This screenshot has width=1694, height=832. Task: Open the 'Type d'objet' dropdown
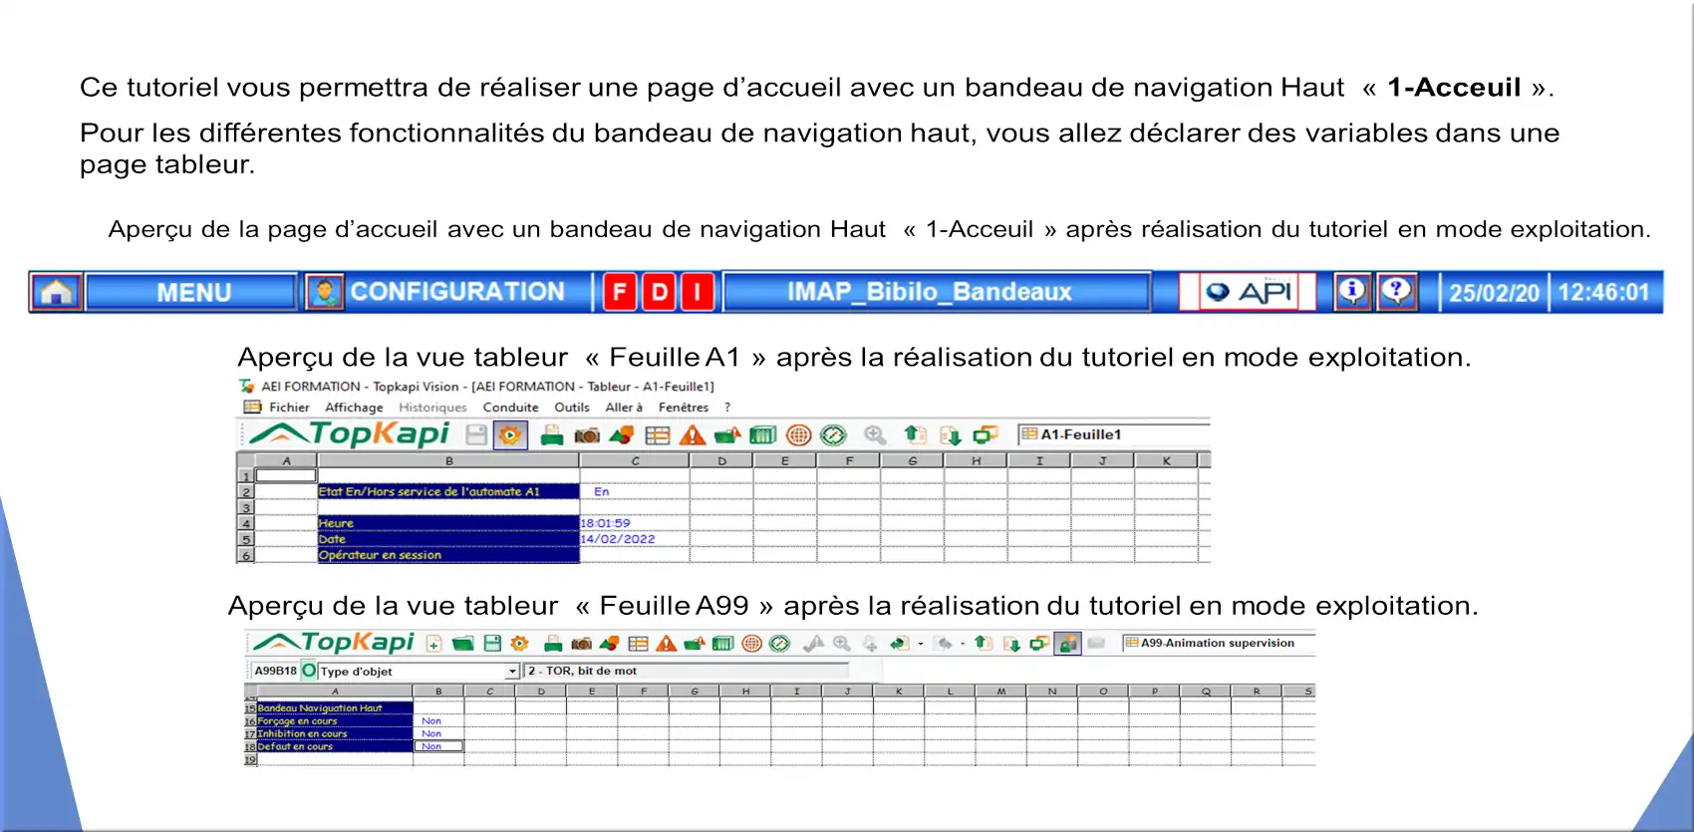[x=512, y=672]
